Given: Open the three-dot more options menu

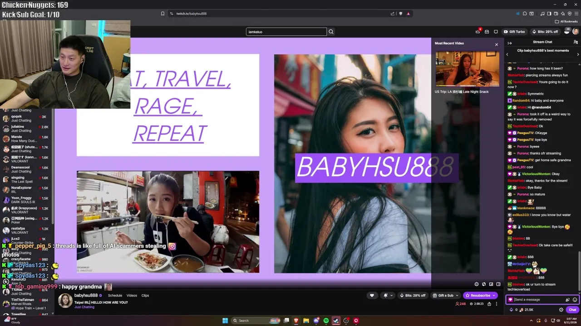Looking at the screenshot, I should coord(496,304).
